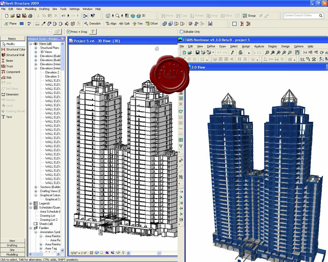Click the ETABS pencil Refresh icon
This screenshot has width=328, height=262.
click(x=232, y=52)
